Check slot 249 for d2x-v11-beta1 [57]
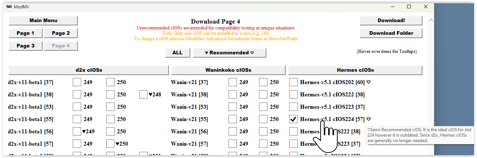Viewport: 477px width, 158px height. click(77, 144)
